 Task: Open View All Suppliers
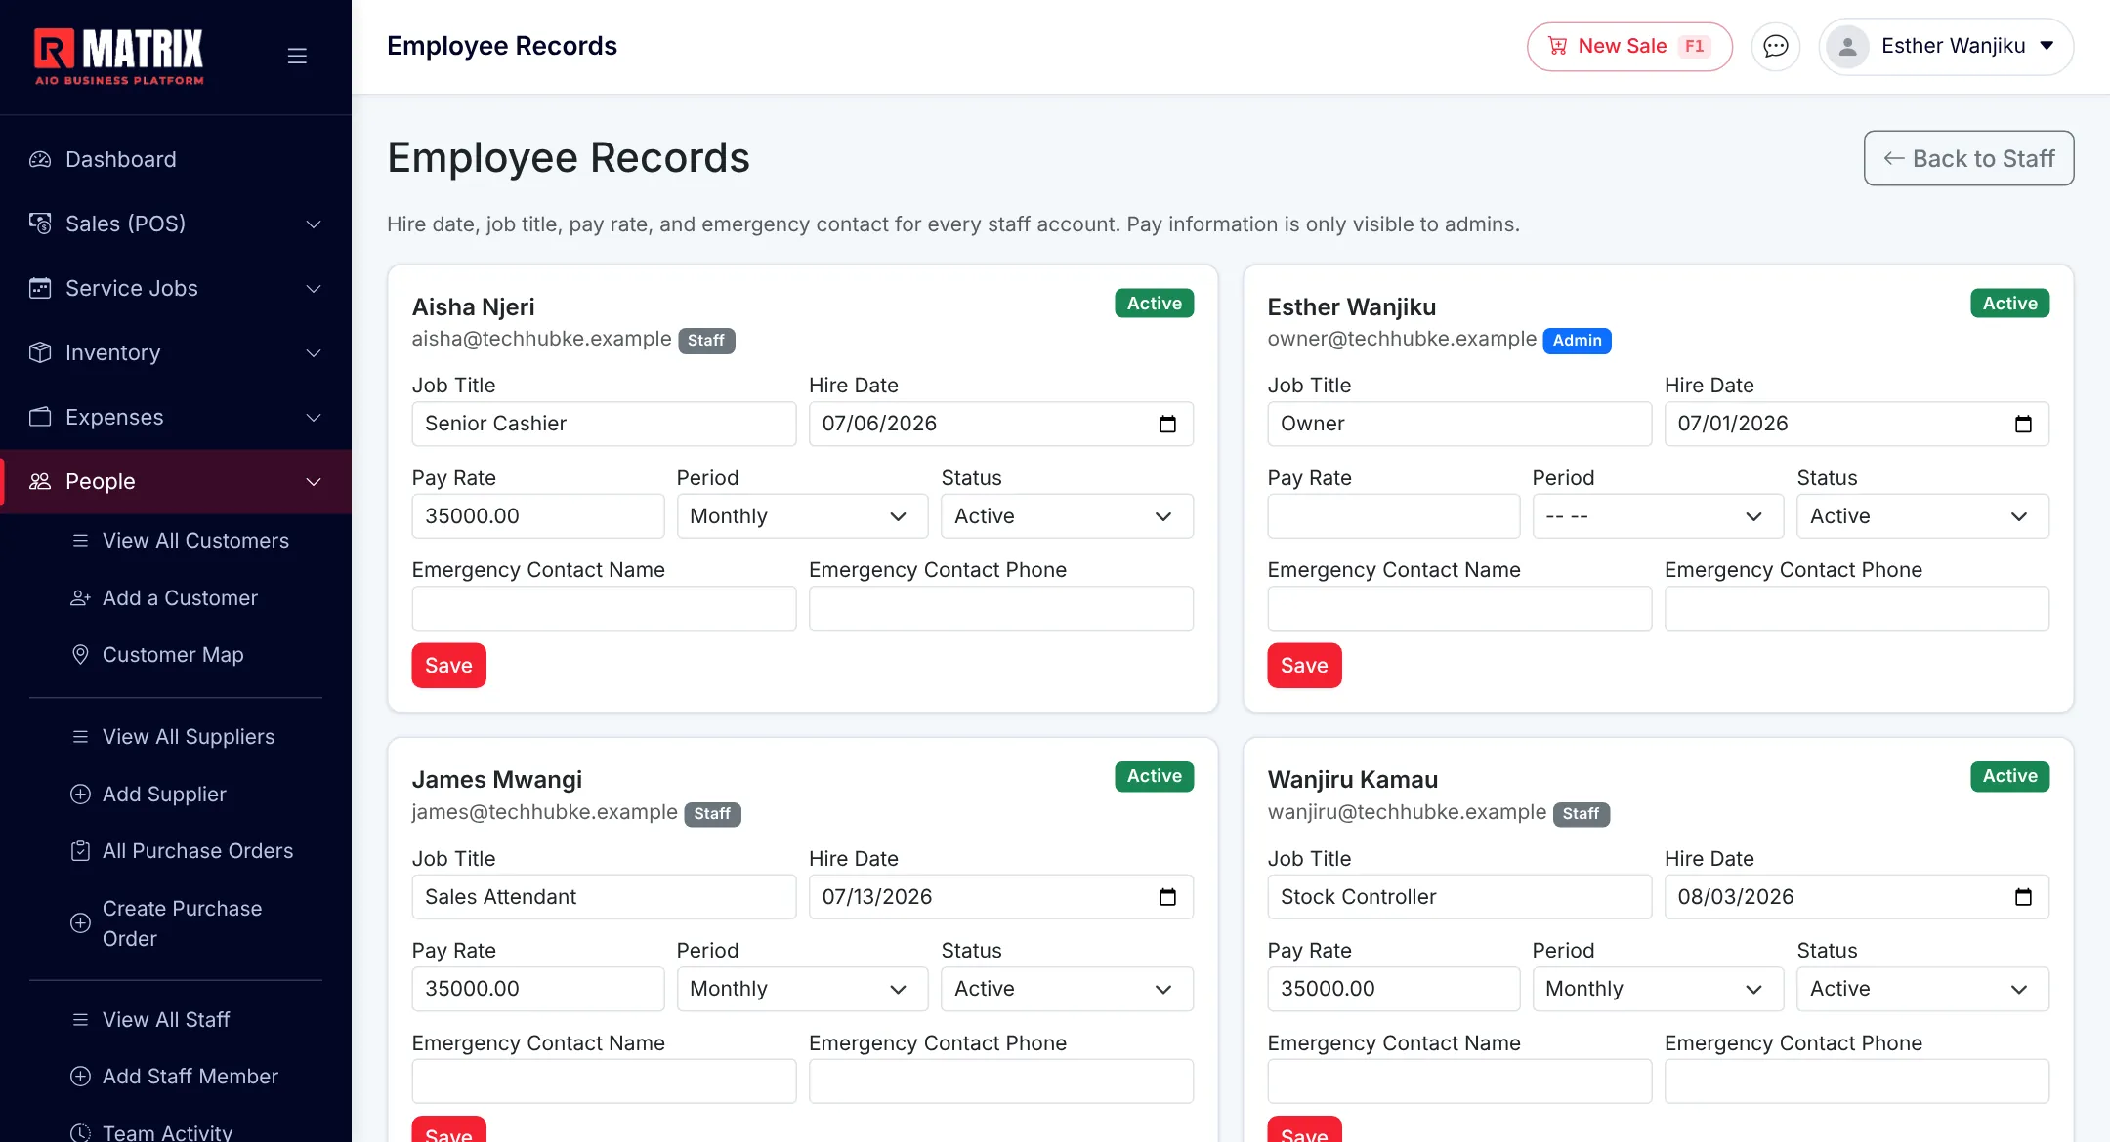pyautogui.click(x=189, y=737)
